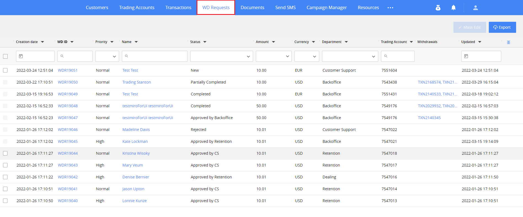Click the money bag icon in header

coord(438,8)
